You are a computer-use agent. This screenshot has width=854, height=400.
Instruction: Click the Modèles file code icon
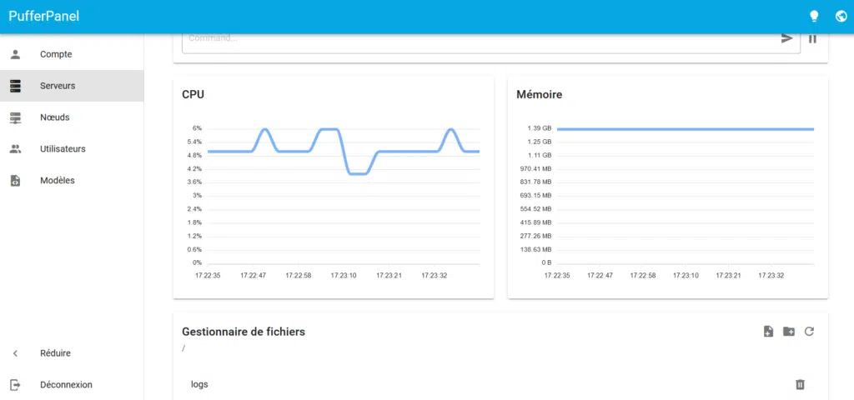pyautogui.click(x=15, y=181)
